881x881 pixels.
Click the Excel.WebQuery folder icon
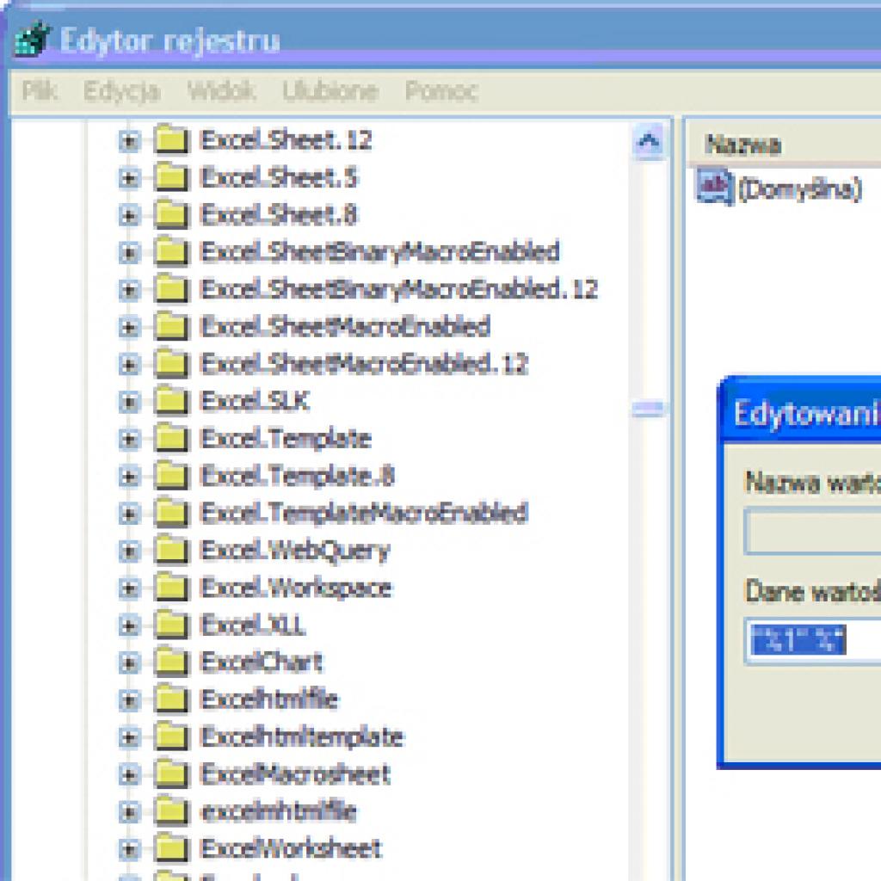click(171, 551)
